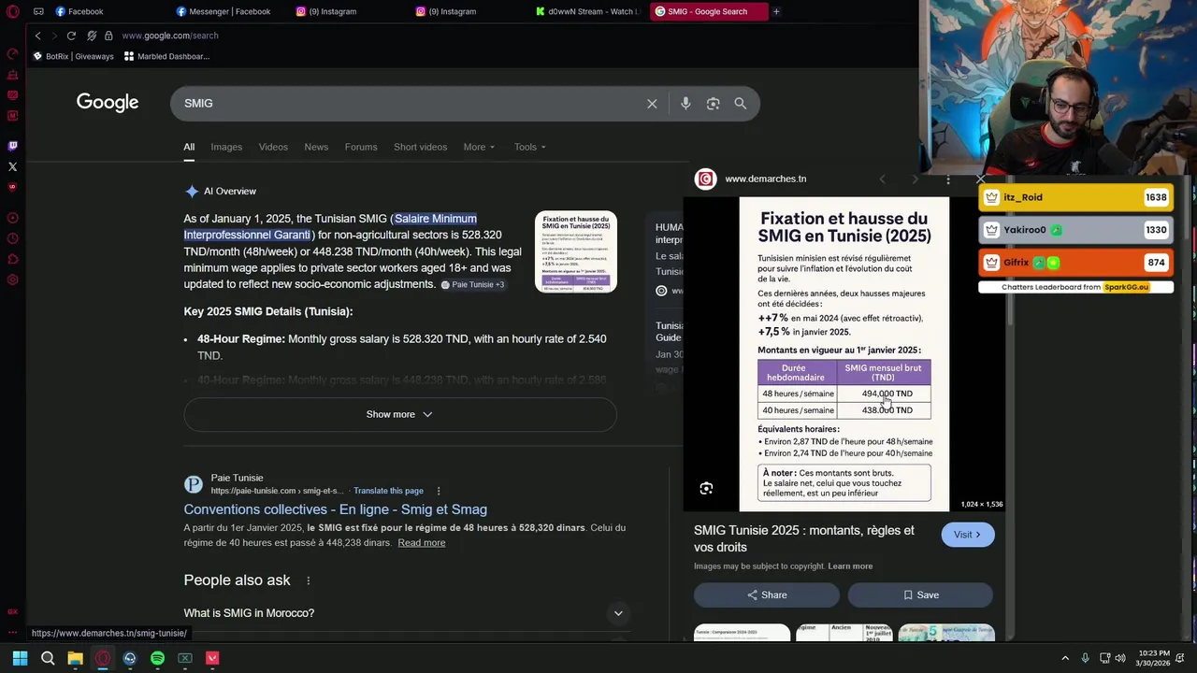This screenshot has height=673, width=1197.
Task: Open File Explorer from the taskbar
Action: click(75, 658)
